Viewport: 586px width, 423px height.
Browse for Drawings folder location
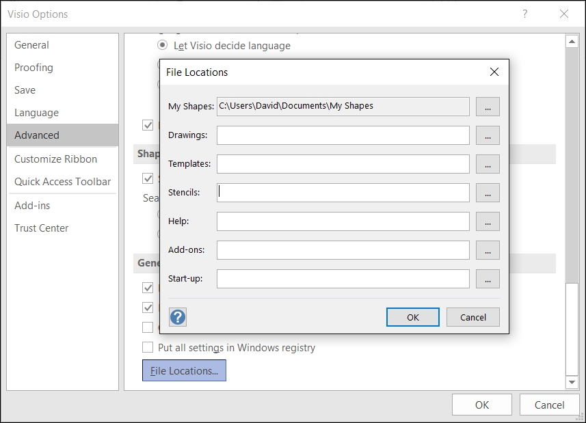(488, 135)
